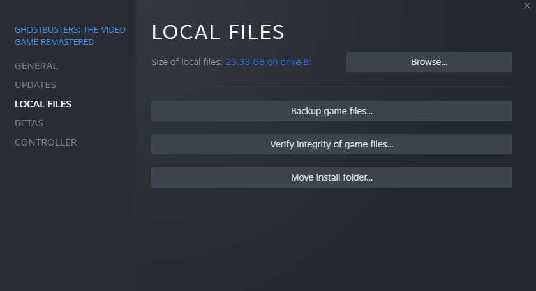536x291 pixels.
Task: Click the divider line under Browse
Action: [x=331, y=86]
